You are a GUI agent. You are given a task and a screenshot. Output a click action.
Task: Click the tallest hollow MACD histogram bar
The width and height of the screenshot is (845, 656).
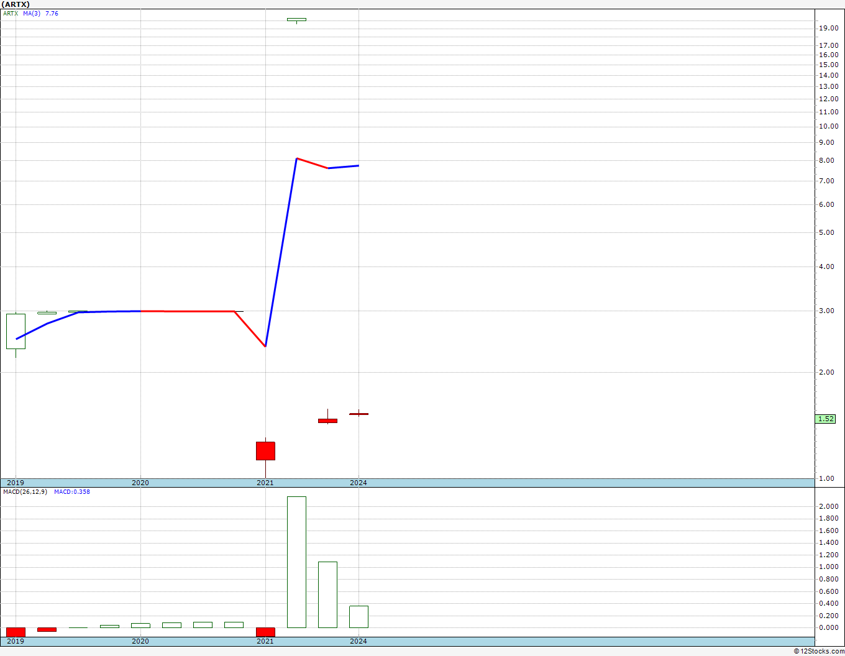296,562
